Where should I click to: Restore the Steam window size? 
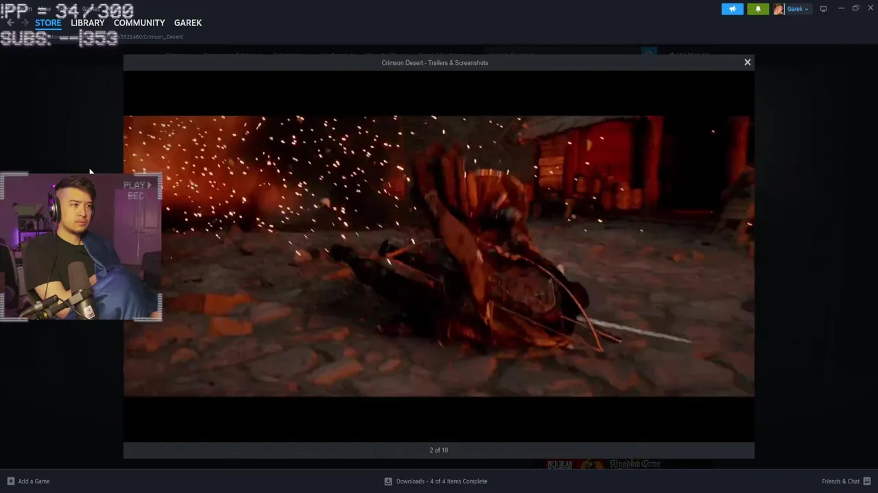pyautogui.click(x=855, y=8)
